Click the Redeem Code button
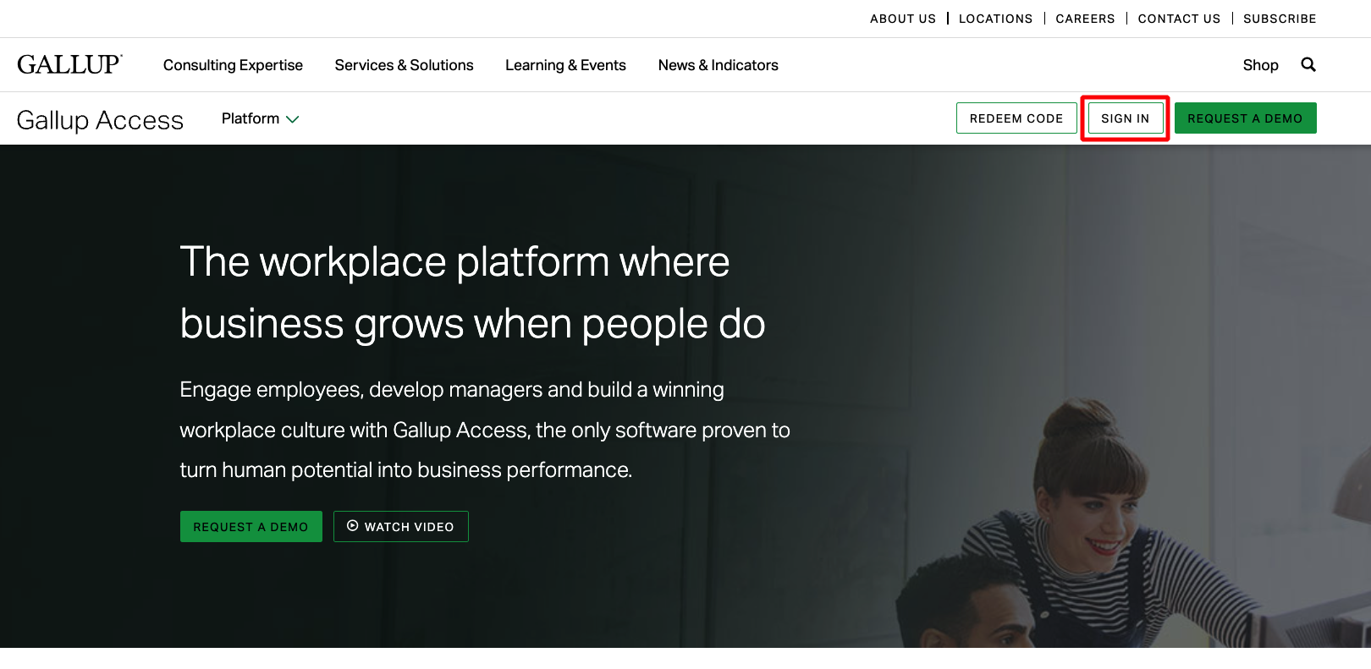This screenshot has height=669, width=1371. pyautogui.click(x=1016, y=118)
